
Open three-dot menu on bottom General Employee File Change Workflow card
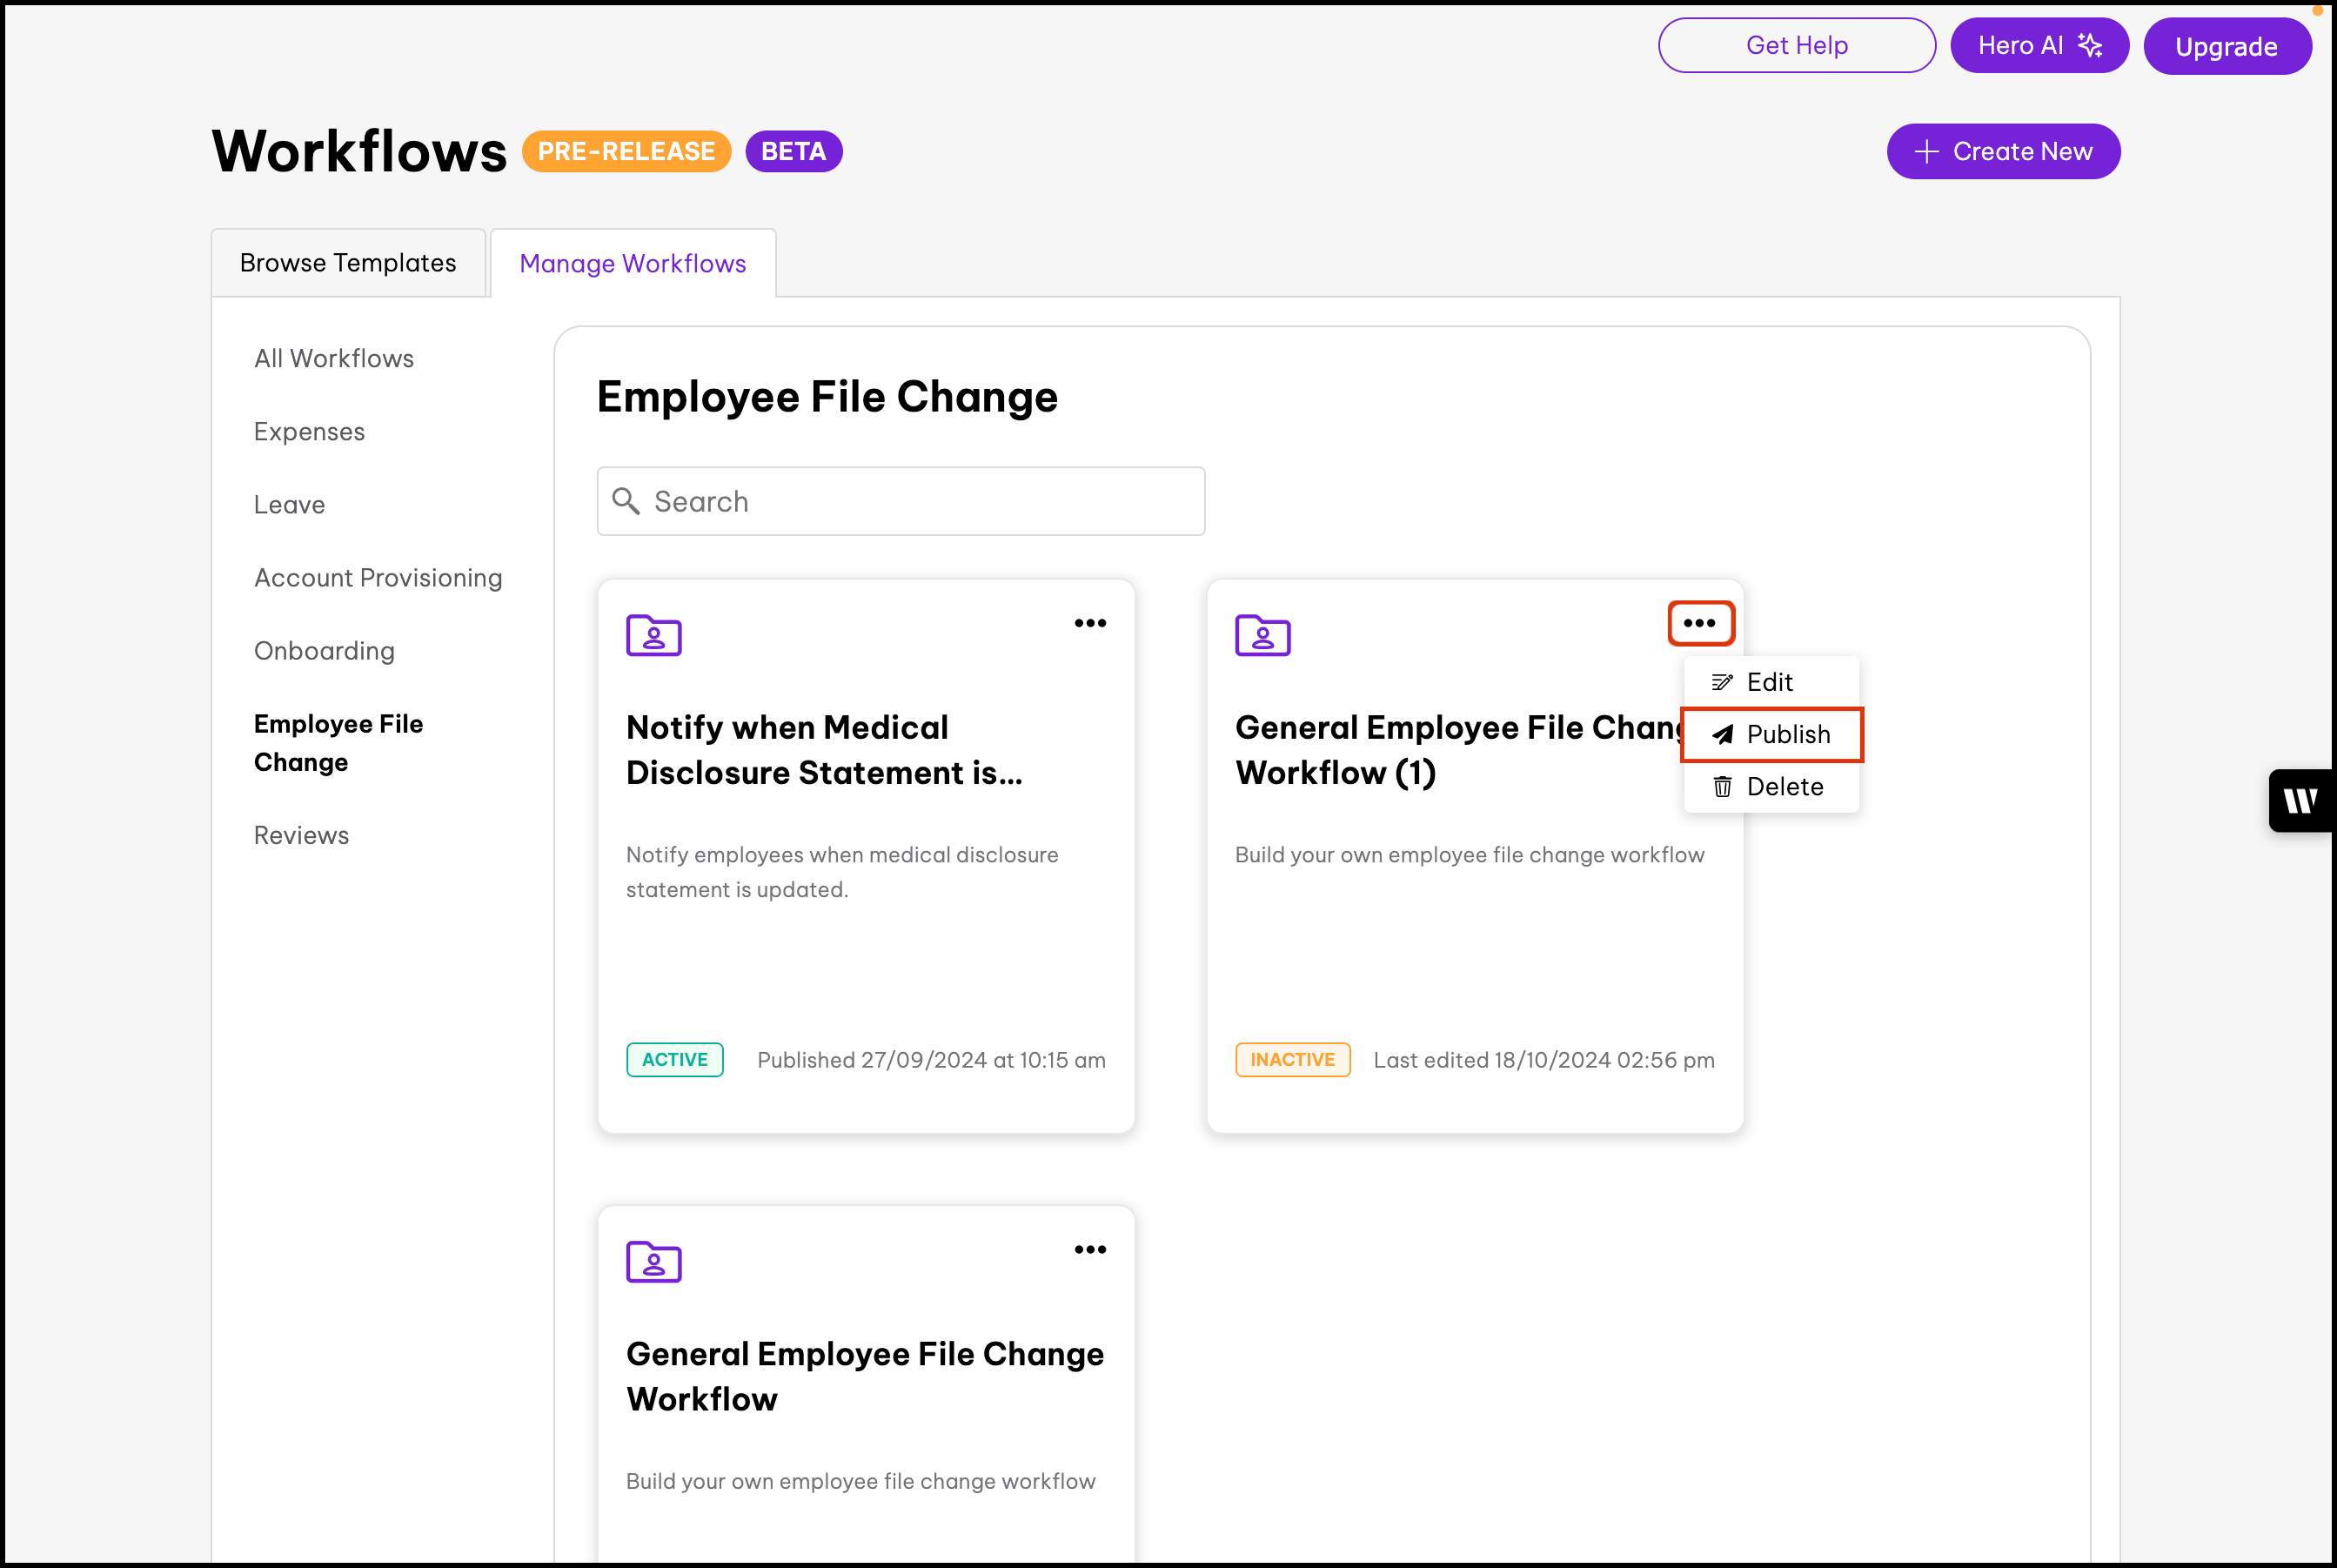point(1090,1249)
